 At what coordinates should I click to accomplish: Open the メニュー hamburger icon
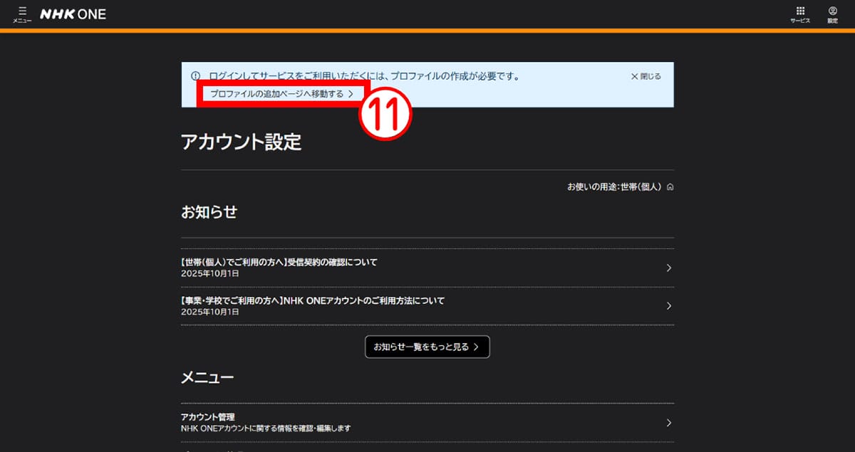pos(22,13)
